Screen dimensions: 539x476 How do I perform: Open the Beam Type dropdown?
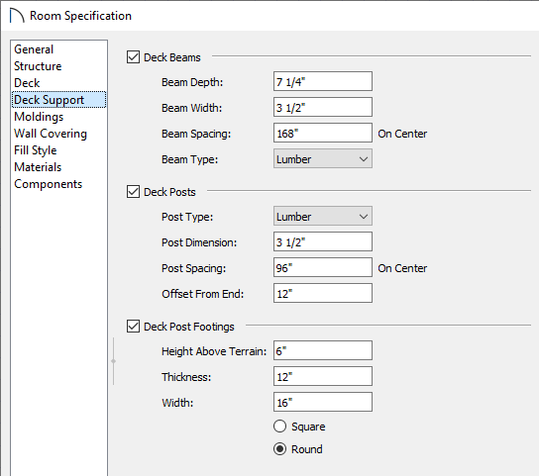(323, 158)
